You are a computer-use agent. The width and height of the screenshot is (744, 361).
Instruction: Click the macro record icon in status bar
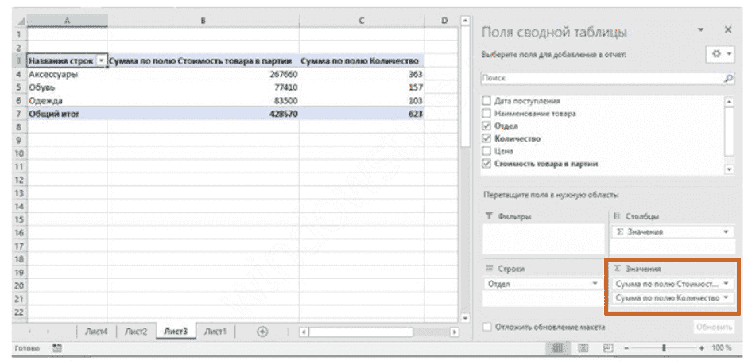coord(57,349)
